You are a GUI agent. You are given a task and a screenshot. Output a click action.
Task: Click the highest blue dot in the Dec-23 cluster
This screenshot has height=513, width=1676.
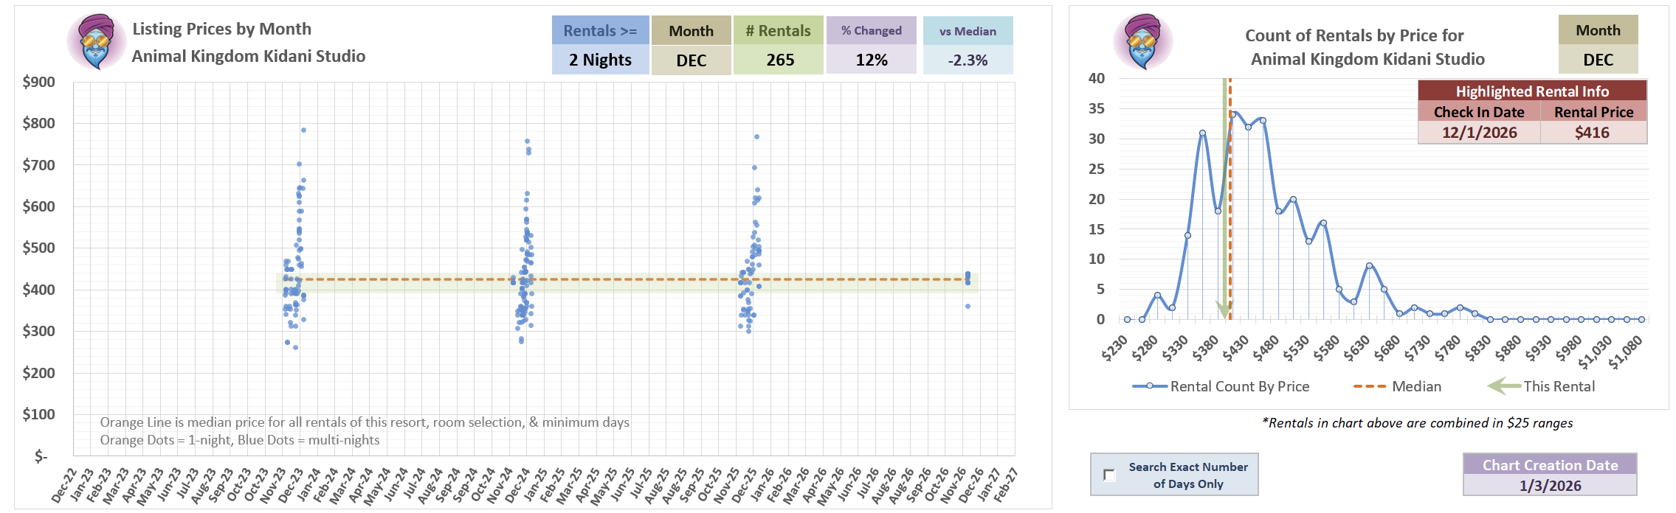[x=303, y=130]
